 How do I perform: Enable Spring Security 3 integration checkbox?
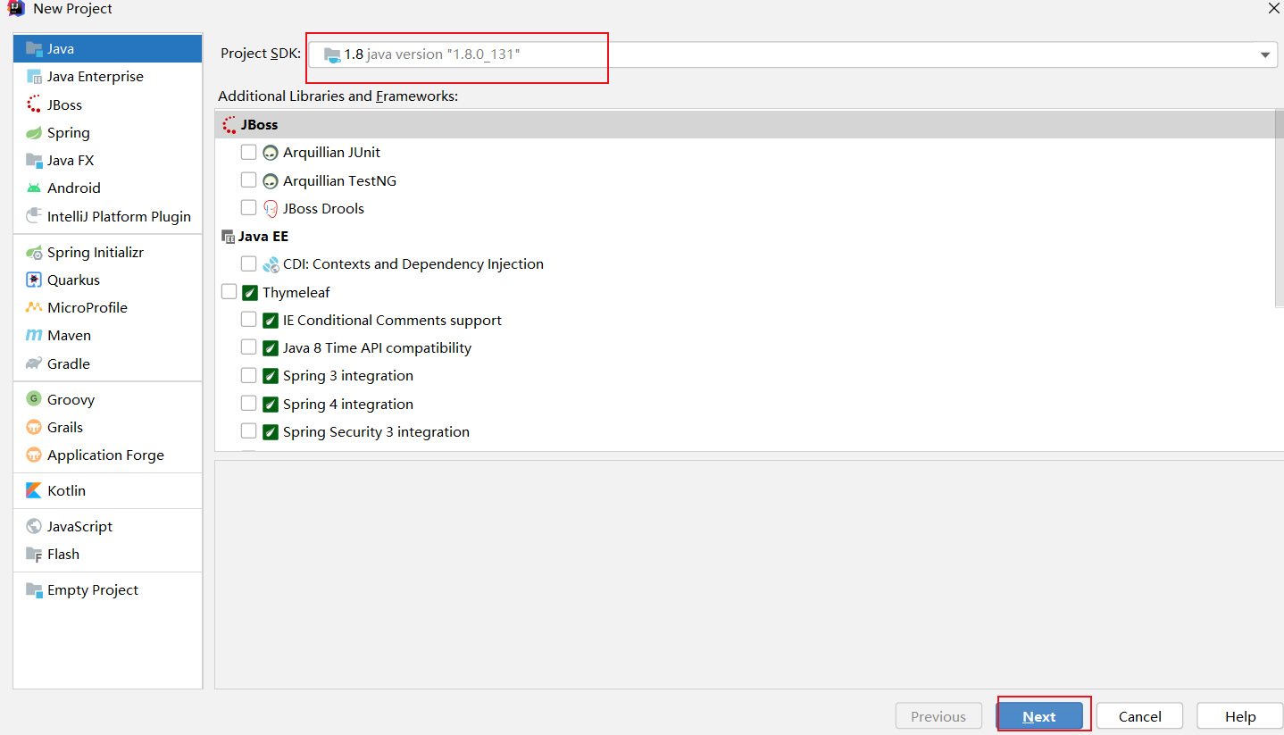[248, 431]
